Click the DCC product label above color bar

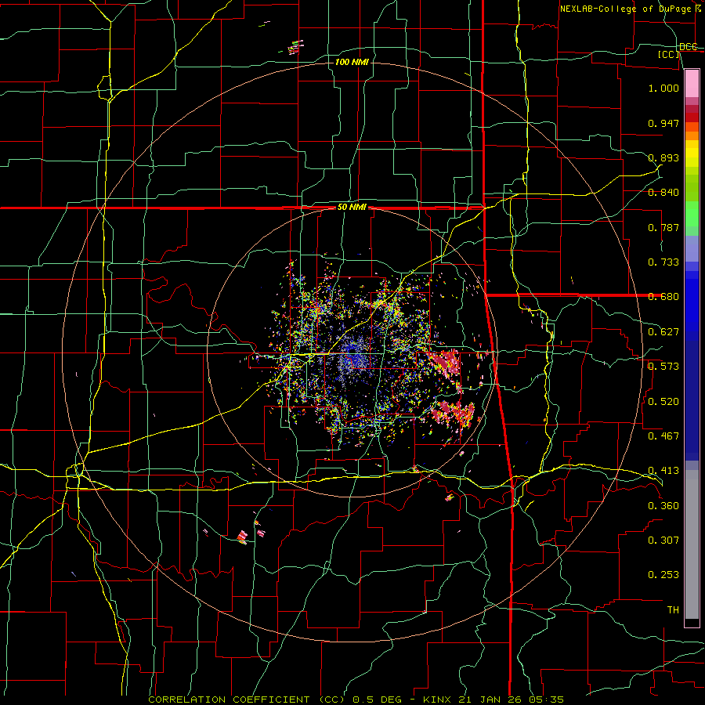point(688,46)
